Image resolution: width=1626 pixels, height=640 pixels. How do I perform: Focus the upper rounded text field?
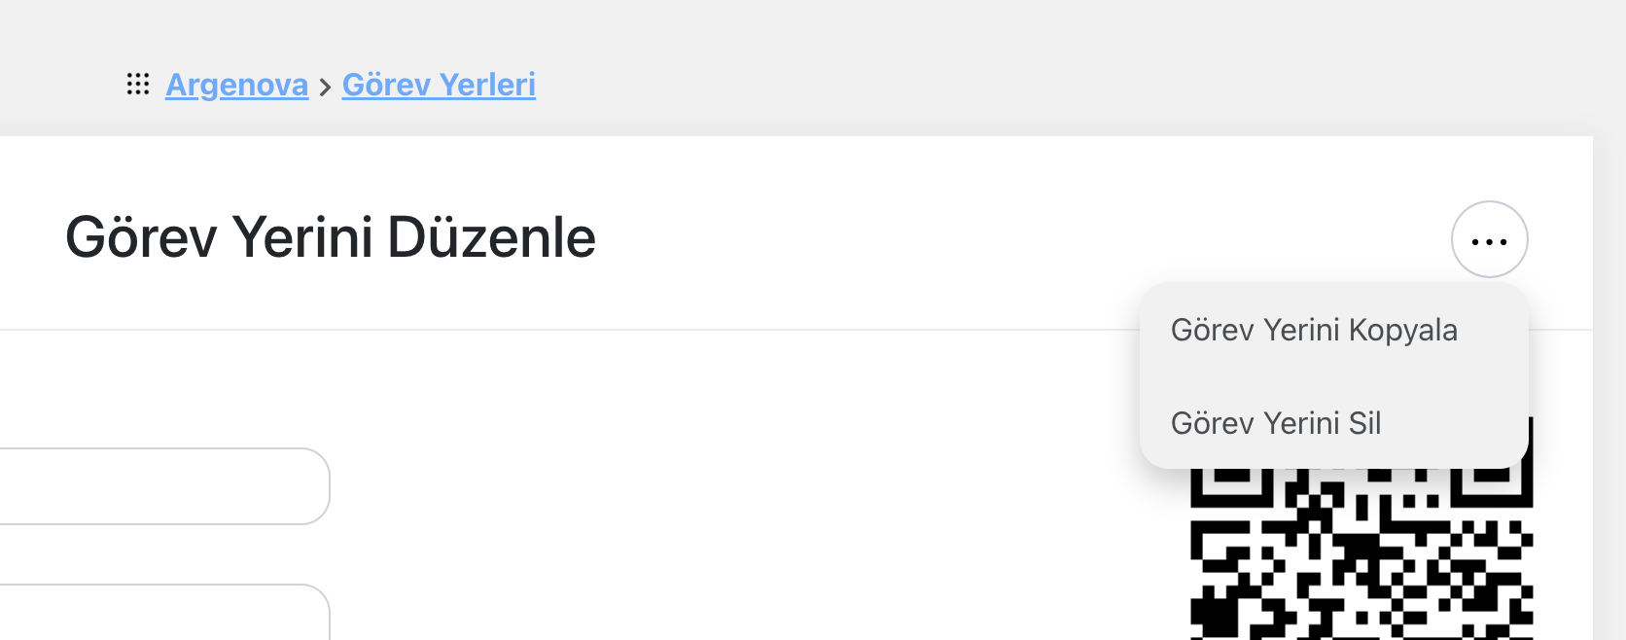point(164,486)
